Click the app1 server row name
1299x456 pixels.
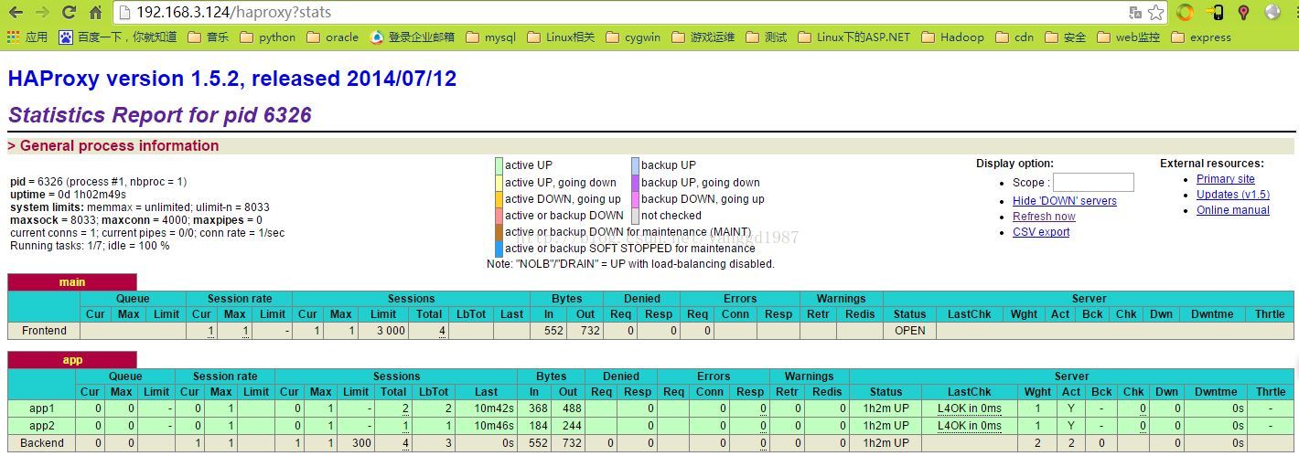42,408
